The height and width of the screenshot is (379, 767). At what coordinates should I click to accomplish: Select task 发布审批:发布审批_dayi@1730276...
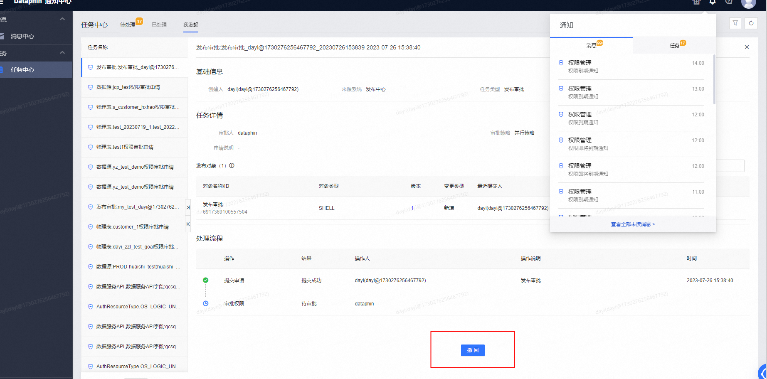[134, 67]
